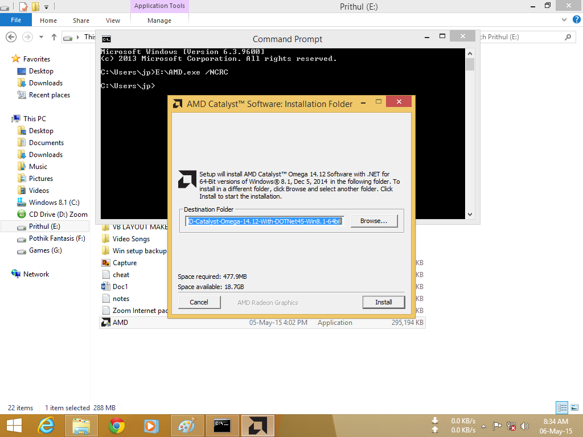This screenshot has height=437, width=583.
Task: Open the Home ribbon tab
Action: click(x=48, y=20)
